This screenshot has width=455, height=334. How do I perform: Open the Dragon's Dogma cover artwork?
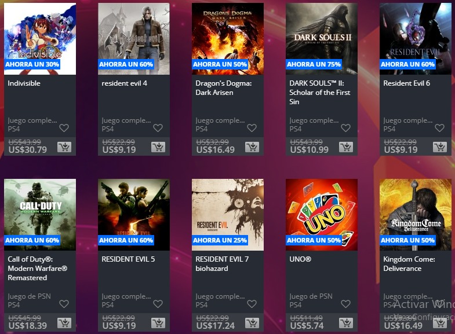point(228,39)
